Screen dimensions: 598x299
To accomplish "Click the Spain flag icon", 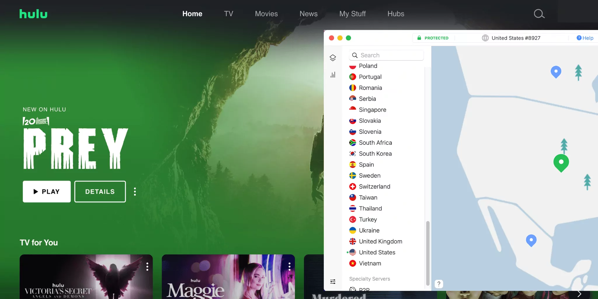I will click(353, 165).
